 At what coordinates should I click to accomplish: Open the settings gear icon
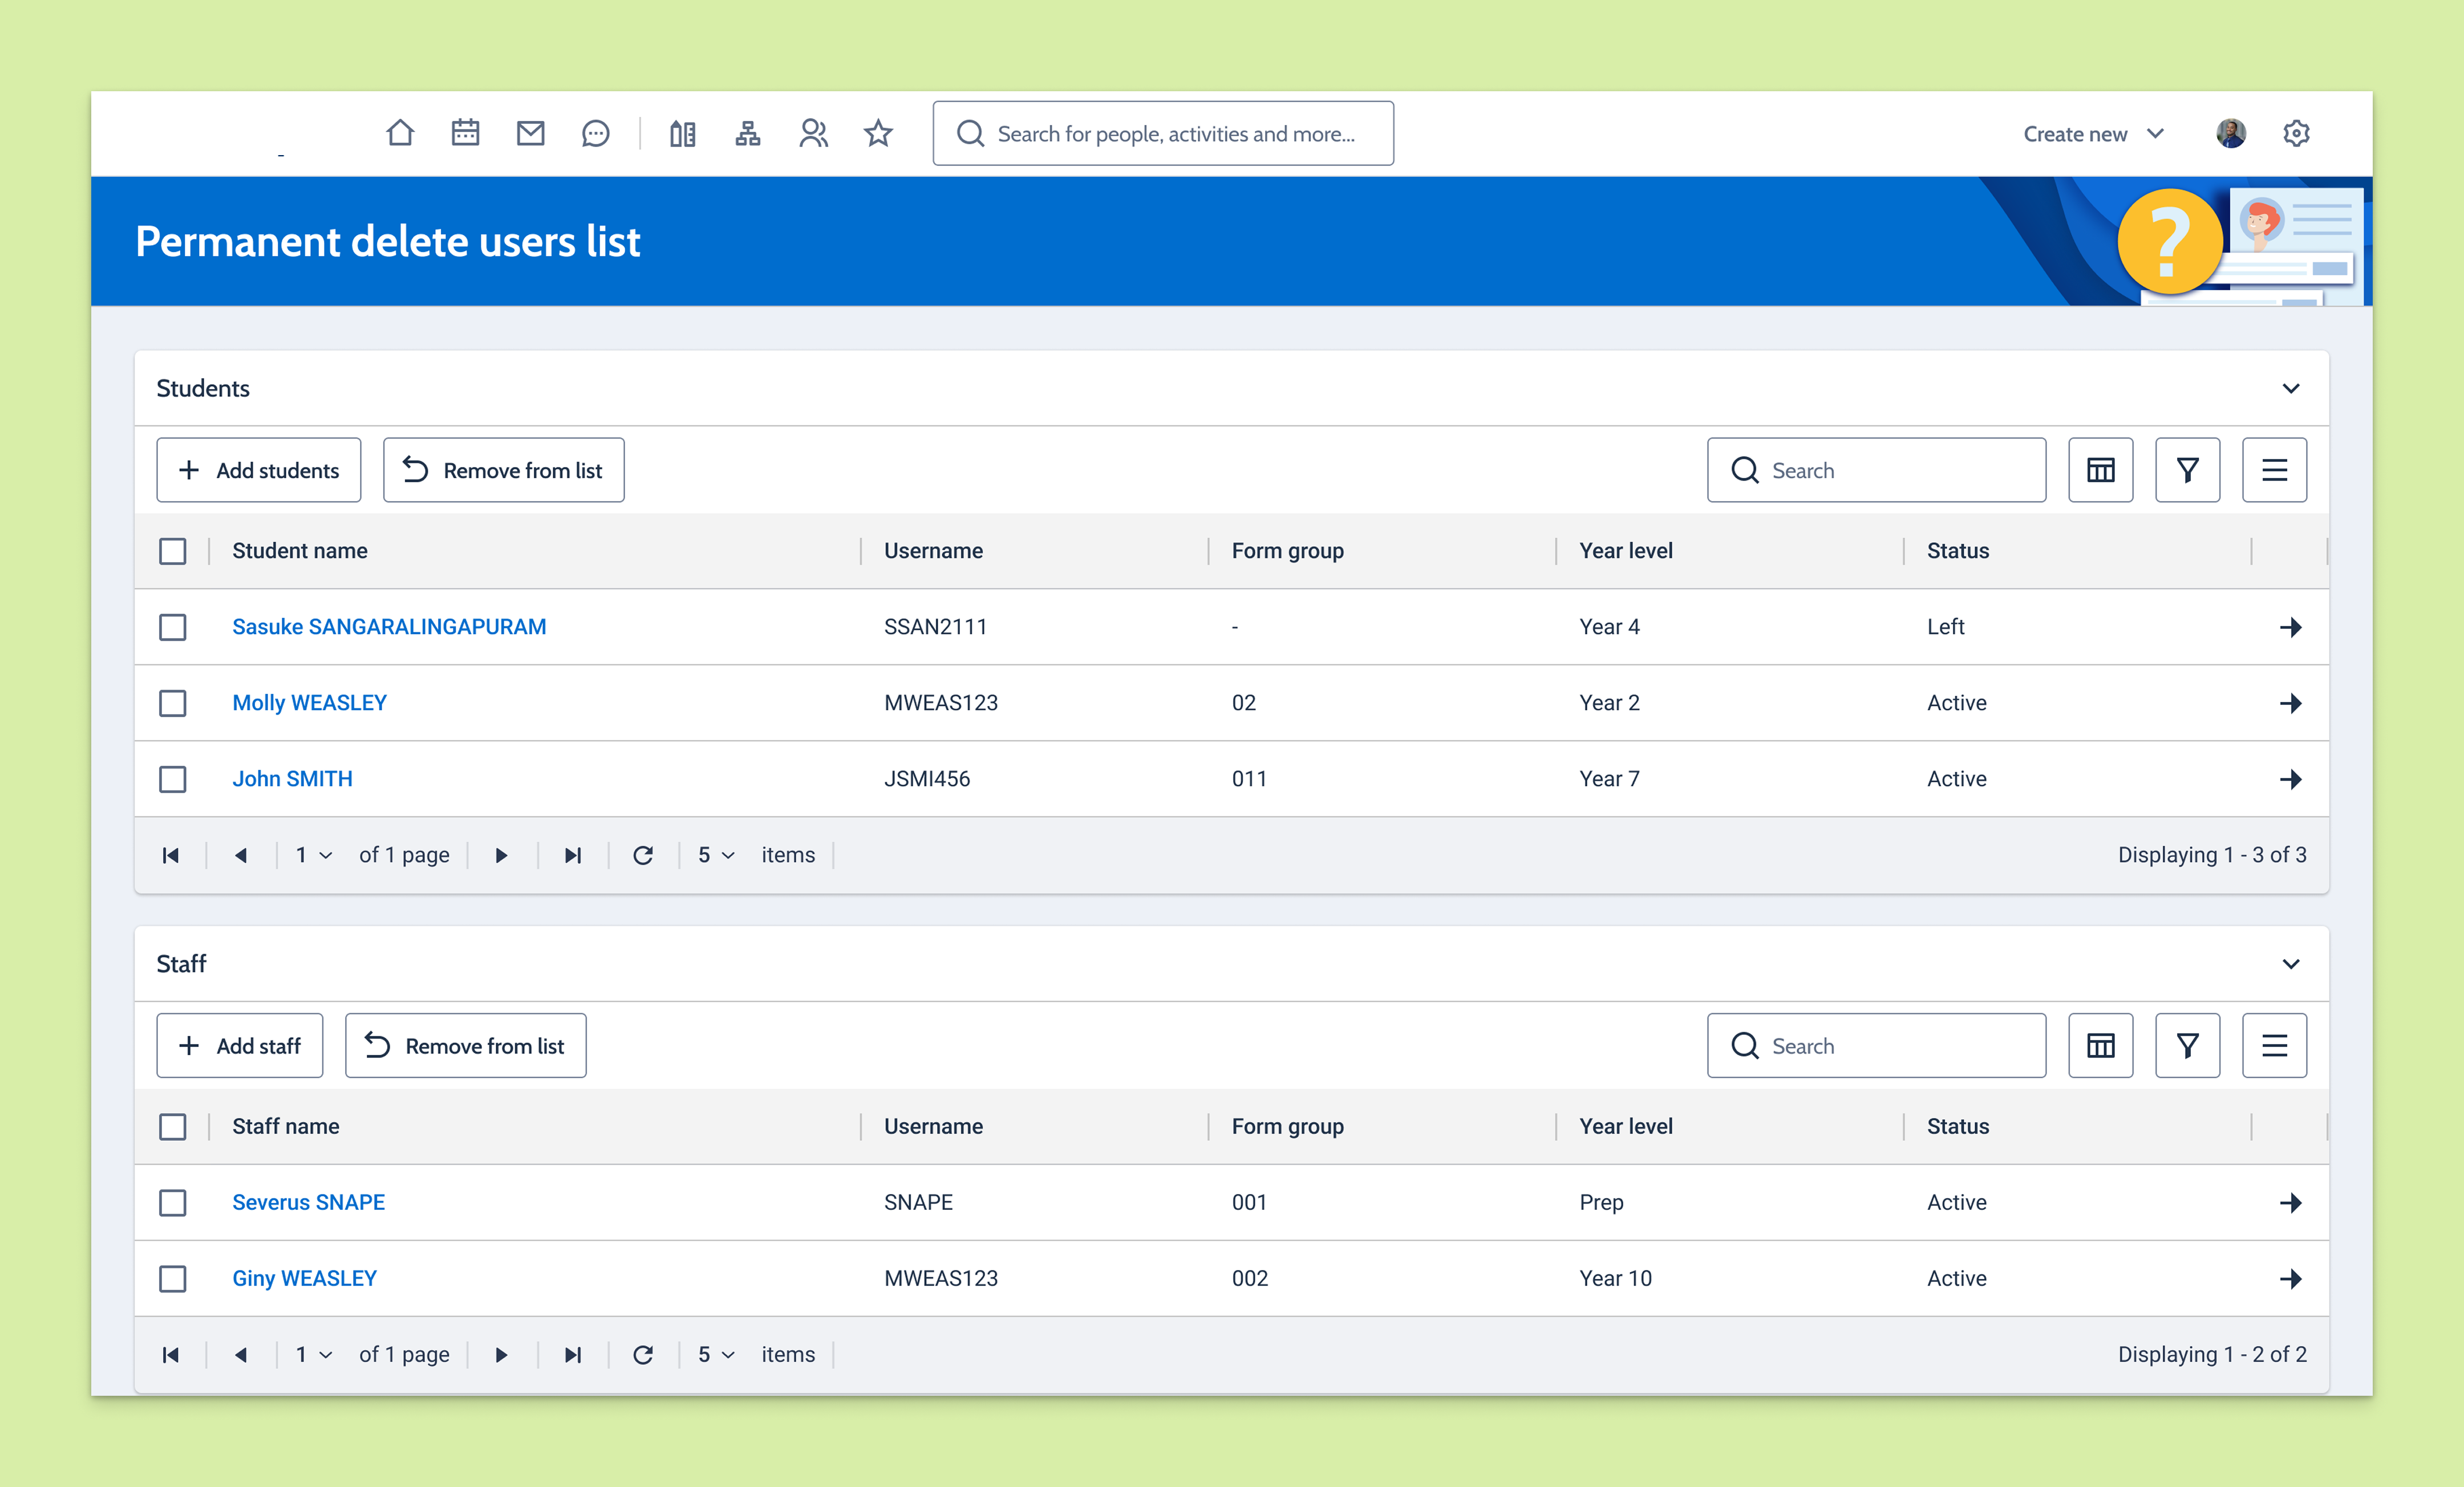(2296, 133)
